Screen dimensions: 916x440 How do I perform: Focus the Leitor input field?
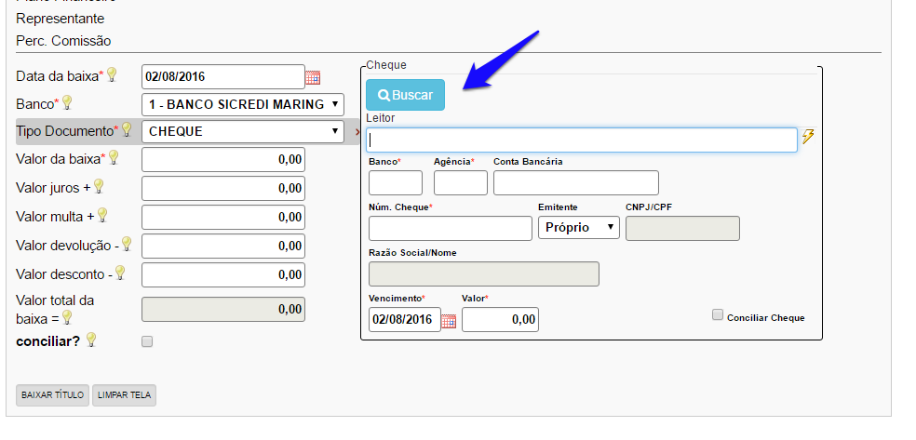(582, 140)
